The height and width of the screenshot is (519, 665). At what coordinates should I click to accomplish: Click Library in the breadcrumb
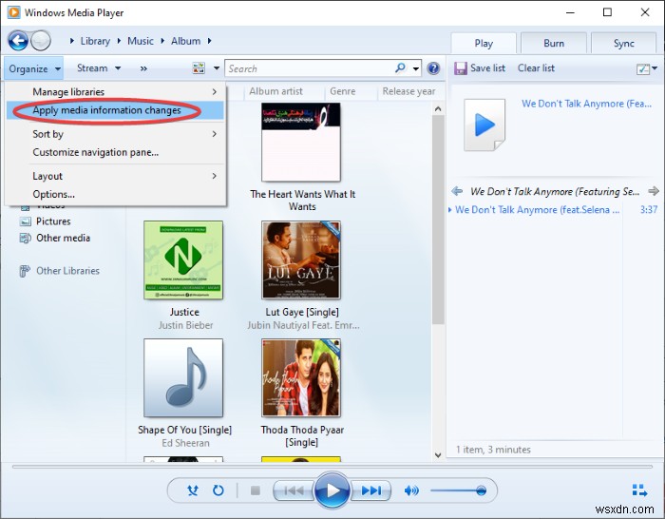[x=95, y=41]
